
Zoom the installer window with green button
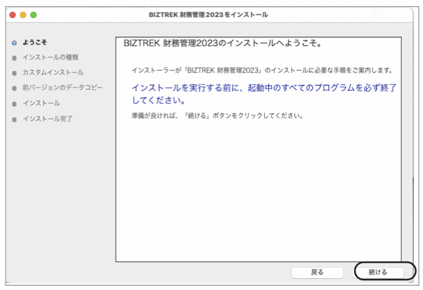[33, 15]
